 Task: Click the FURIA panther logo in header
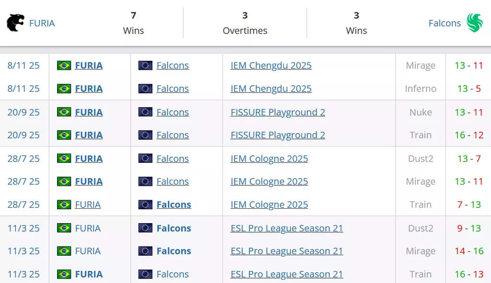point(15,23)
